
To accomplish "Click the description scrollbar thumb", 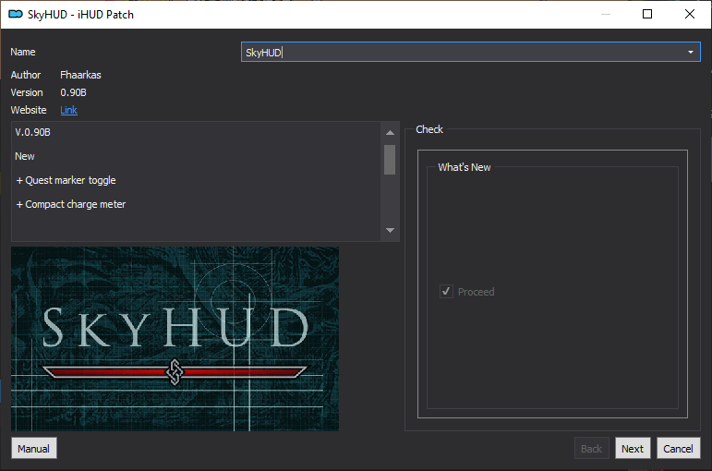I will click(390, 160).
